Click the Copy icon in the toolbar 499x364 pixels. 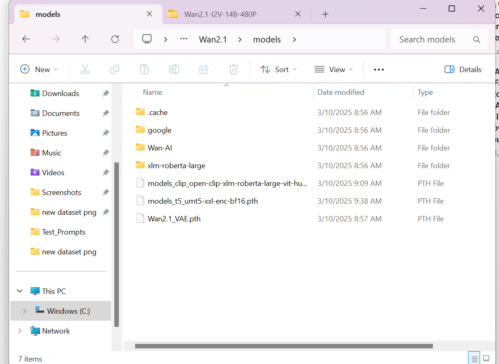pos(115,69)
